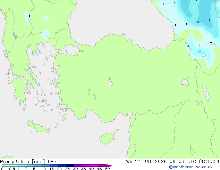Select the 45–50 mm legend color swatch
The width and height of the screenshot is (220, 170).
click(x=102, y=165)
